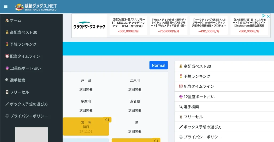
Task: Select the 津 venue cell
Action: 135,127
